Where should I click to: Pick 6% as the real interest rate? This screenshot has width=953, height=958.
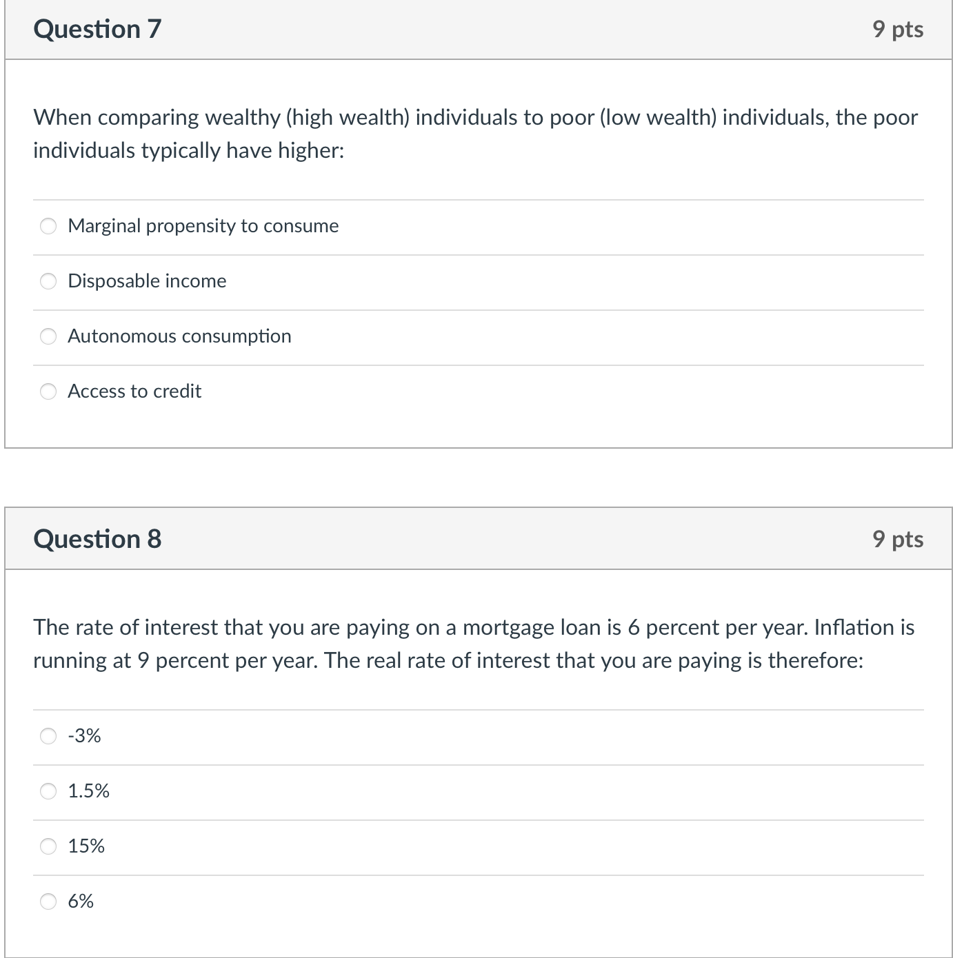point(48,901)
